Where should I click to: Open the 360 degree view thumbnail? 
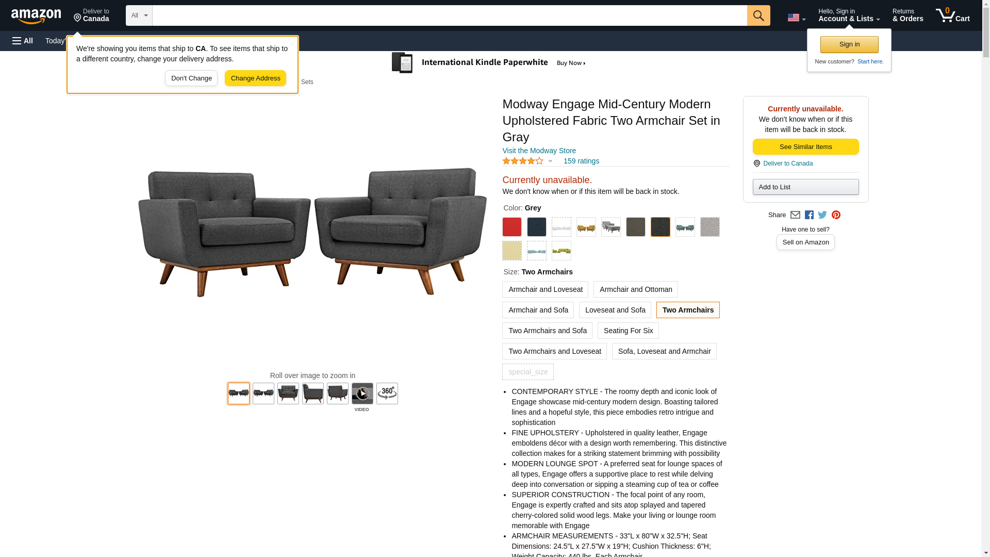(387, 394)
